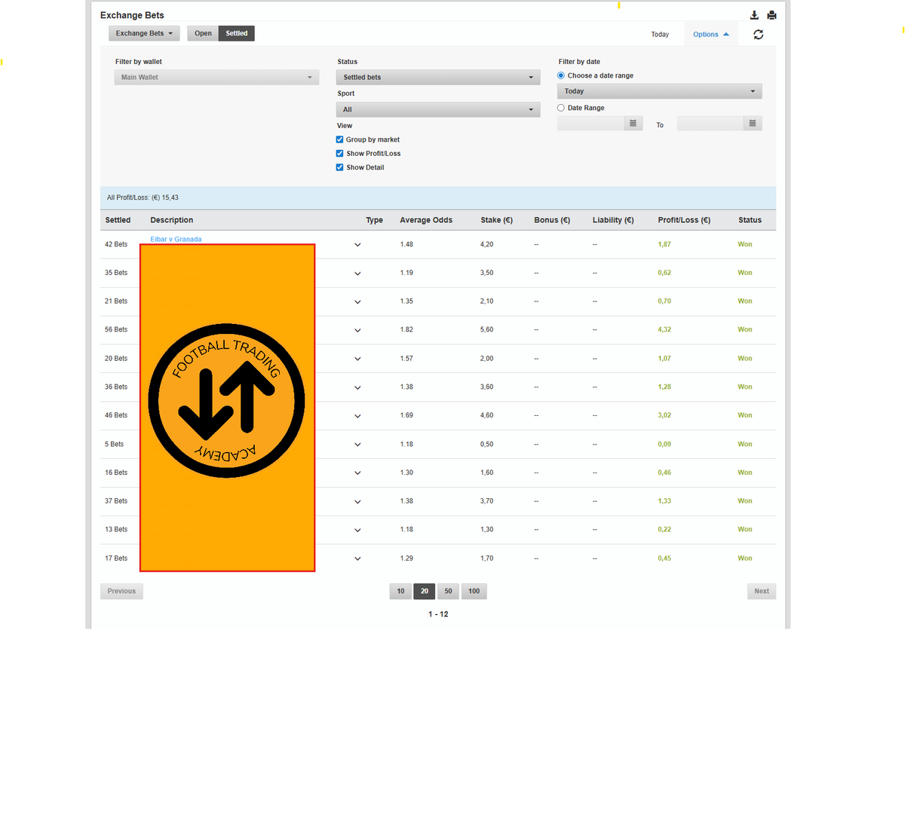Collapse the Options panel
The width and height of the screenshot is (905, 835).
[711, 35]
